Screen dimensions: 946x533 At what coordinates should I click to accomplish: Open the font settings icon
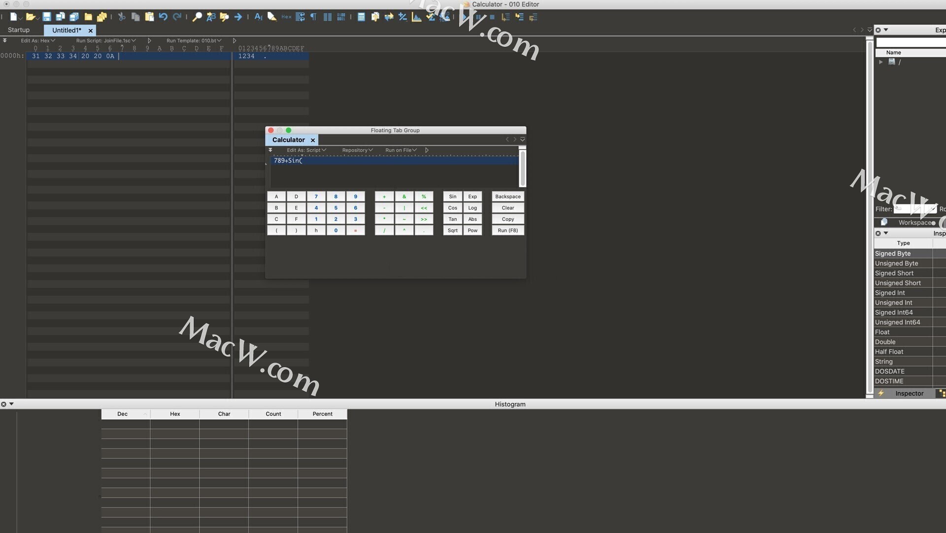[258, 17]
